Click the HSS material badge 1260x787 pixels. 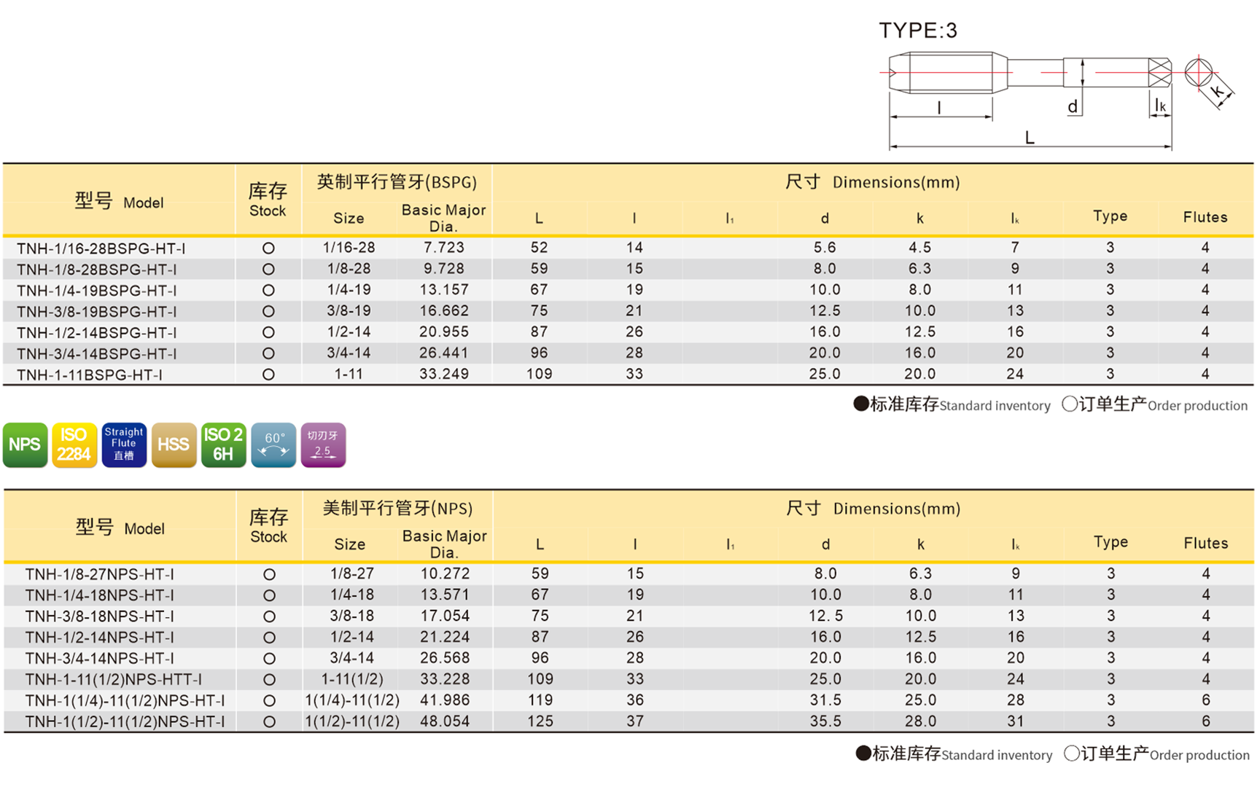click(173, 445)
